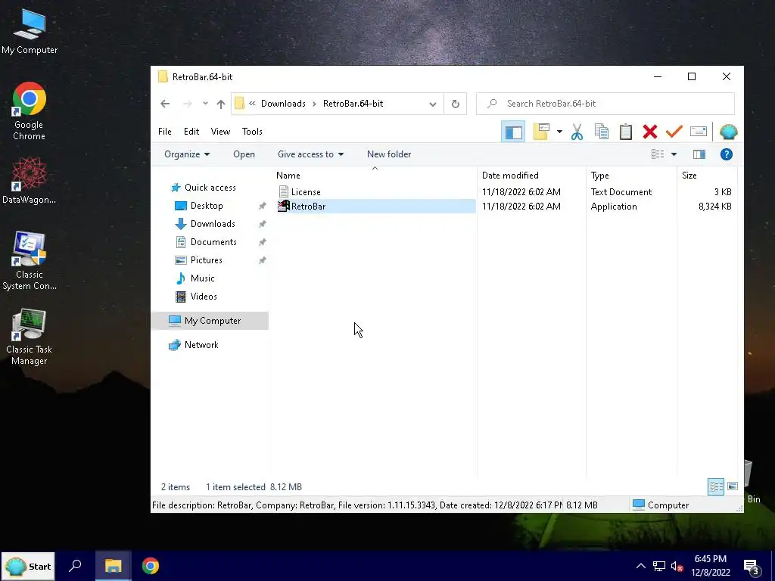Toggle the navigation pane toolbar icon
775x581 pixels.
tap(513, 132)
